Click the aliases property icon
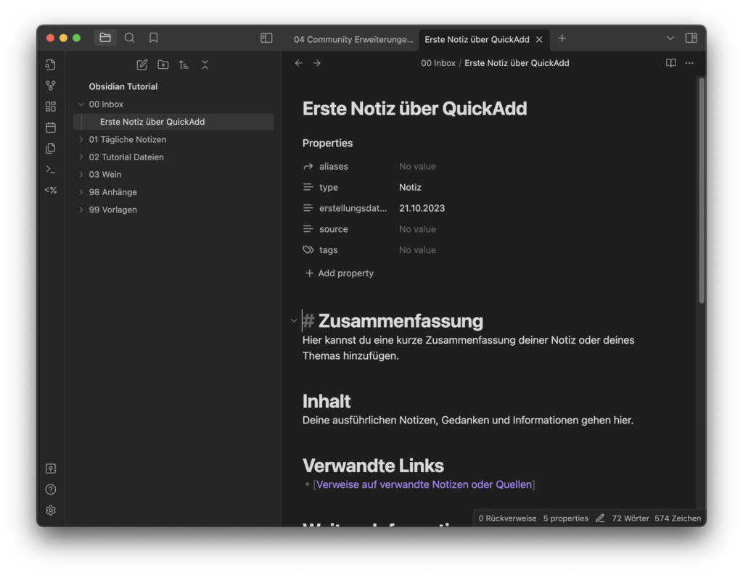The height and width of the screenshot is (575, 743). [308, 166]
